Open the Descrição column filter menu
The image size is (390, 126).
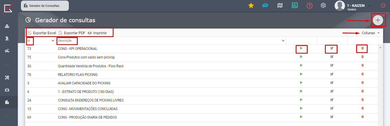click(283, 41)
